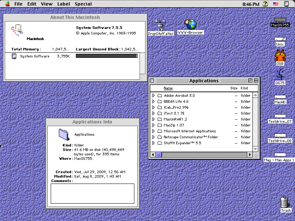Screen dimensions: 295x221
Task: Open the Edit menu
Action: point(32,4)
